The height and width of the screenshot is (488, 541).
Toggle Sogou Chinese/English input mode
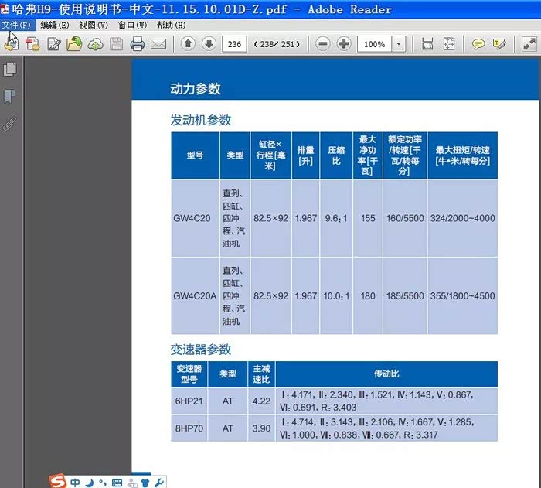[75, 483]
